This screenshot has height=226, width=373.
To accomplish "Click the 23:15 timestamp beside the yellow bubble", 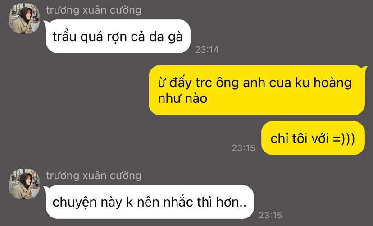I will [x=243, y=148].
